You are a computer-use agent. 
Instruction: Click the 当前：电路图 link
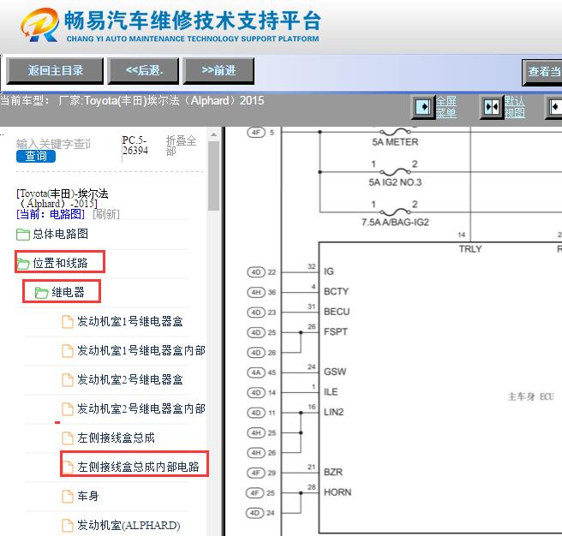click(x=51, y=214)
